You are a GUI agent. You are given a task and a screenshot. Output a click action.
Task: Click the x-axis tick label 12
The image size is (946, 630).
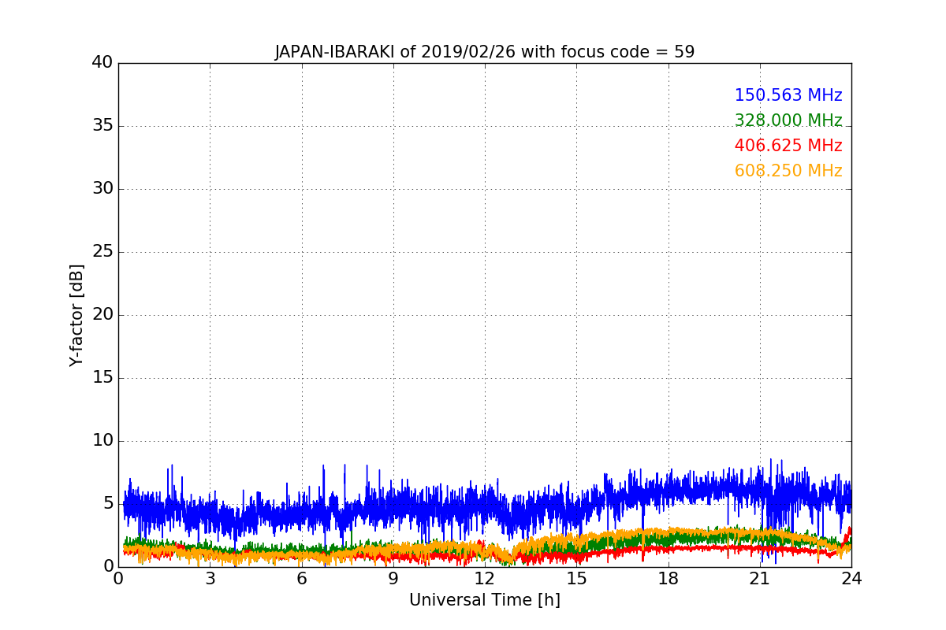(x=485, y=579)
